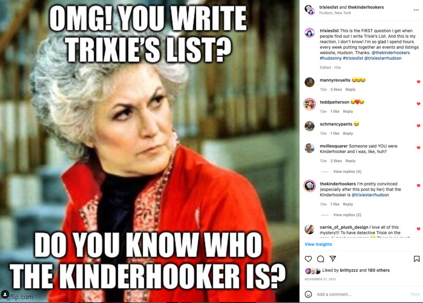Click the comment speech bubble icon
423x303 pixels.
point(320,259)
